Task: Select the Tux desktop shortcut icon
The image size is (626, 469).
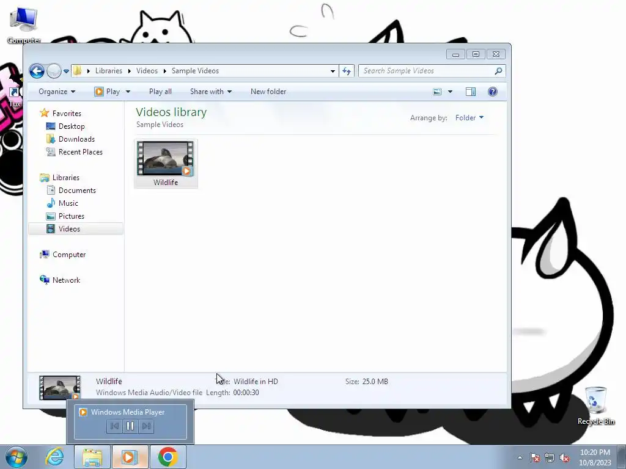Action: (15, 97)
